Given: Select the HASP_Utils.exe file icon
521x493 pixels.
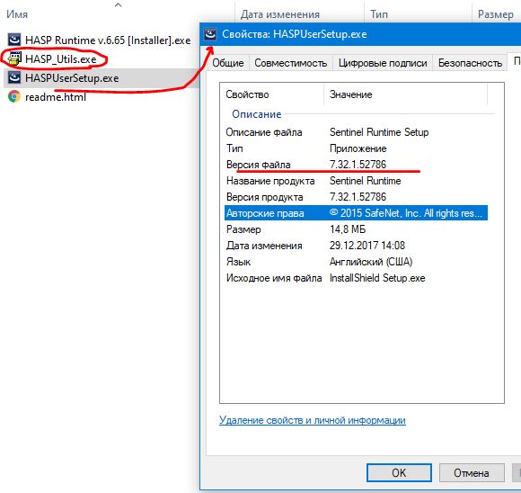Looking at the screenshot, I should pyautogui.click(x=14, y=58).
